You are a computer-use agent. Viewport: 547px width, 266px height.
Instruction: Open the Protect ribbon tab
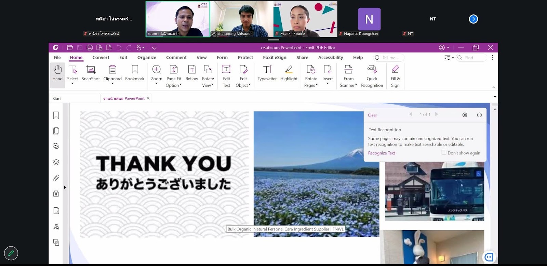click(245, 57)
